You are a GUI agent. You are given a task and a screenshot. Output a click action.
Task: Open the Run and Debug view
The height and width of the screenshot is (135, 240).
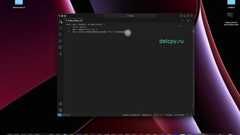click(x=61, y=41)
